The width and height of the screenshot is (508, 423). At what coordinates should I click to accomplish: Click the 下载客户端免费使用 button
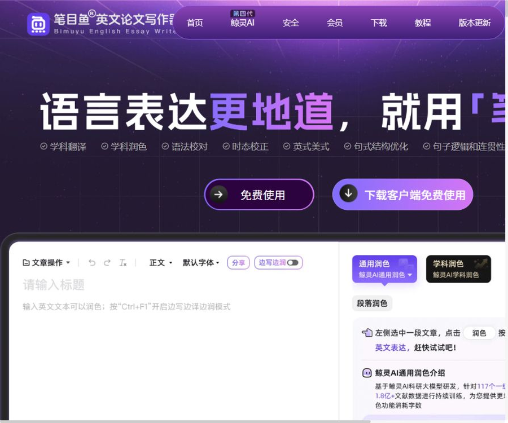pos(402,195)
